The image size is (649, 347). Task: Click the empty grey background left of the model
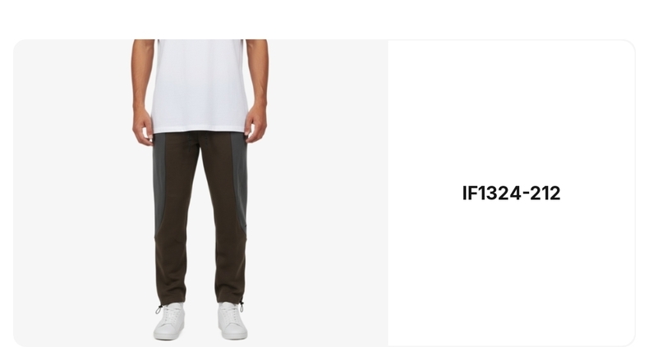(x=72, y=193)
